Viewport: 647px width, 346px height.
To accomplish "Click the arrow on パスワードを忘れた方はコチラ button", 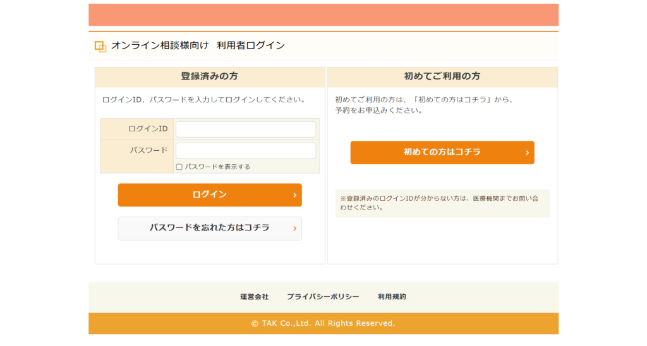I will tap(294, 229).
